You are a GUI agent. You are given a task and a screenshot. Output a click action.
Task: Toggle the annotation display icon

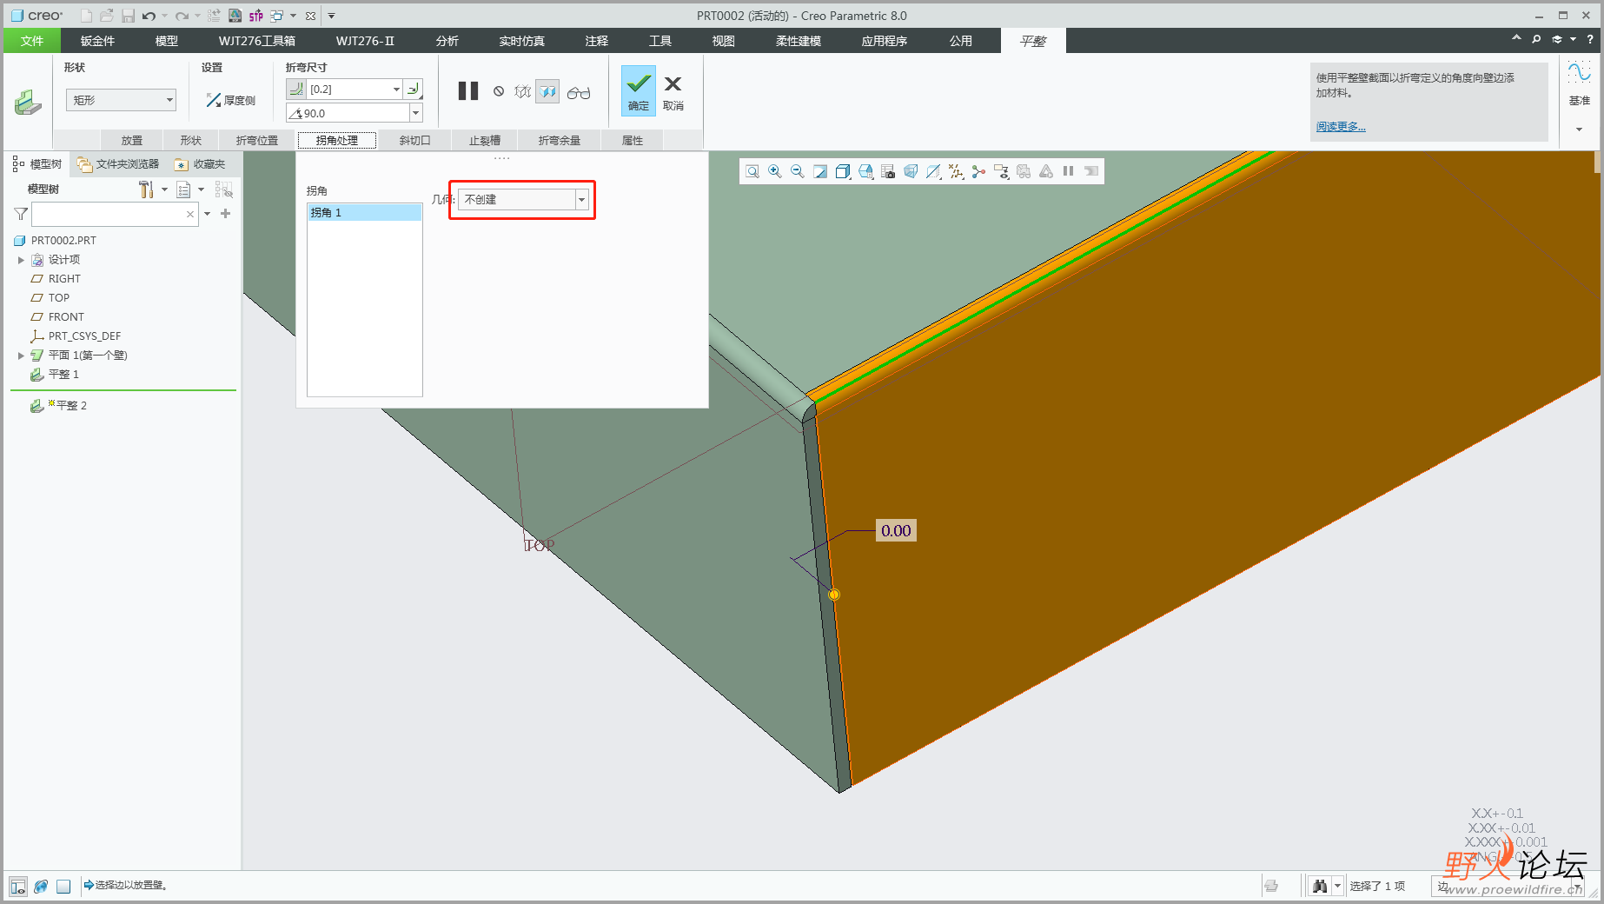coord(1002,171)
